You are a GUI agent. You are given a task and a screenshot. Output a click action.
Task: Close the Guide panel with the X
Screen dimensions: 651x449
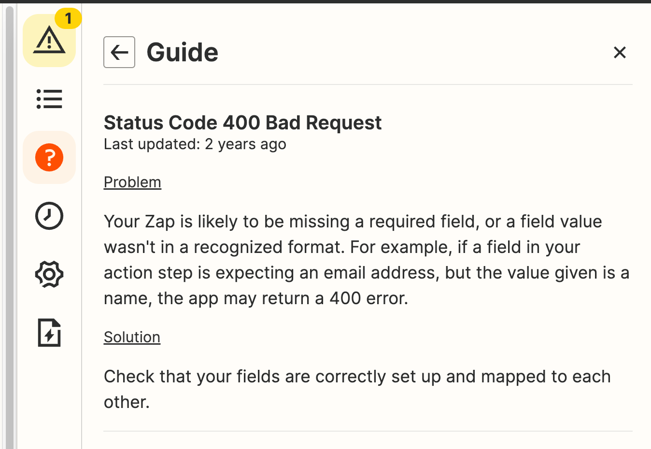click(x=620, y=52)
